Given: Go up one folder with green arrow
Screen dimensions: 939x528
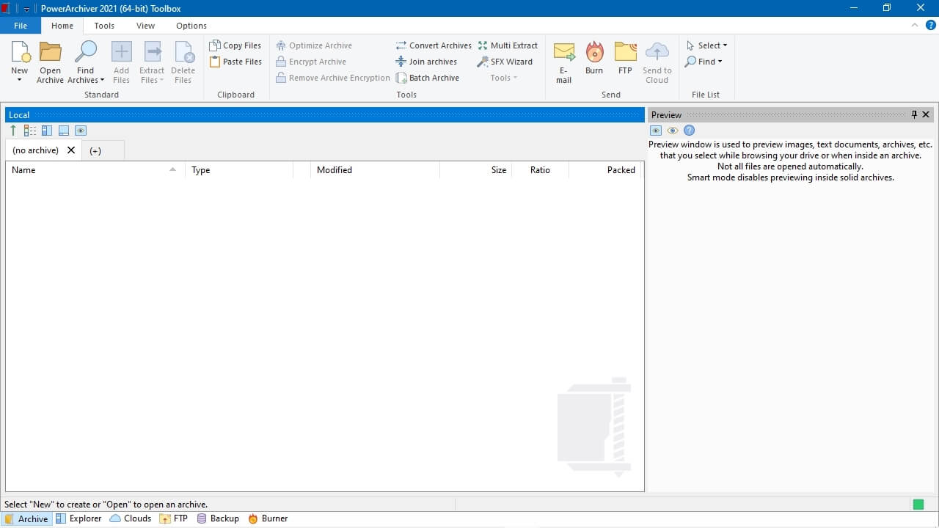Looking at the screenshot, I should click(13, 131).
